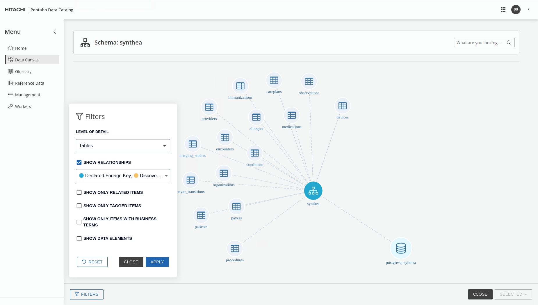Go to Glossary in the menu

[23, 72]
